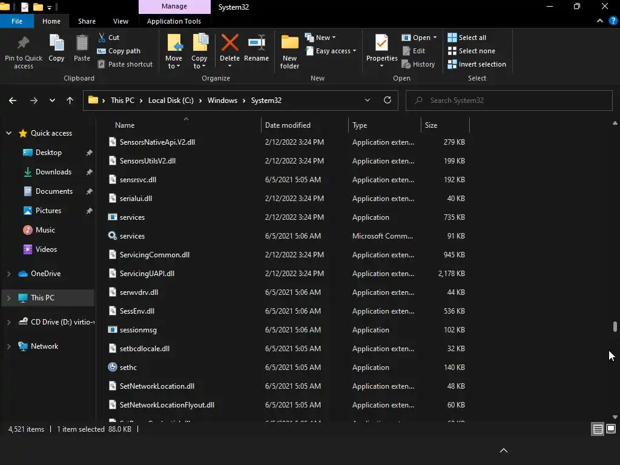
Task: Open the Easy access dropdown
Action: 331,51
